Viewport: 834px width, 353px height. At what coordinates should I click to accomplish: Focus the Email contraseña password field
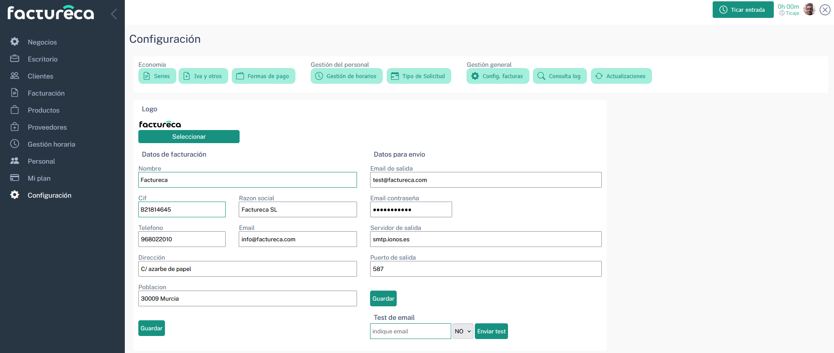pyautogui.click(x=411, y=209)
